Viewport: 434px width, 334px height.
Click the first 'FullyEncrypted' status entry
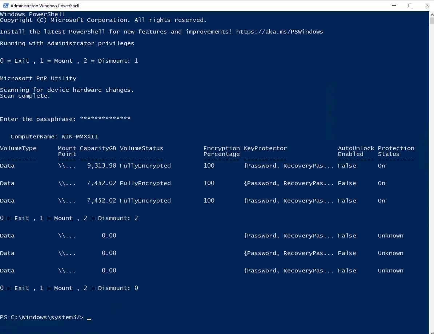(145, 166)
